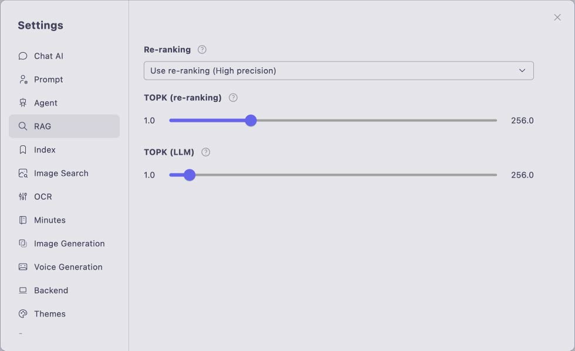
Task: Click the Index bookmark icon
Action: coord(23,150)
